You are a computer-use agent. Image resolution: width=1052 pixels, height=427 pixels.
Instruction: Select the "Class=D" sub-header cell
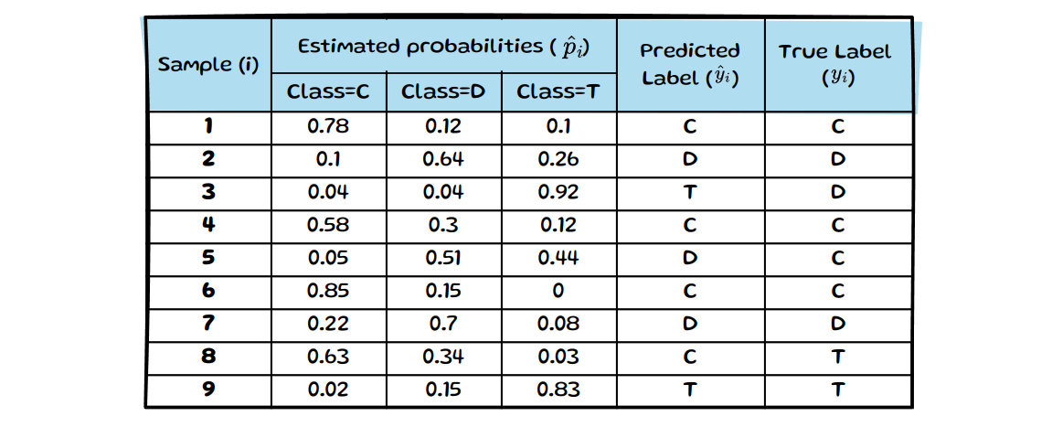(444, 92)
